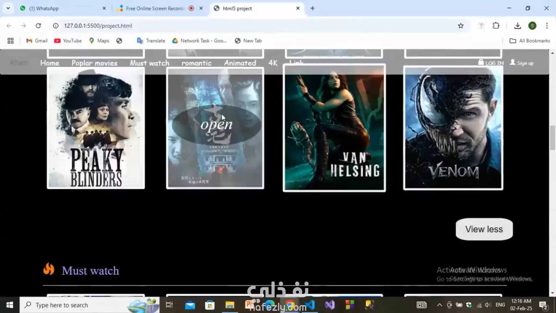This screenshot has height=313, width=556.
Task: Open All Bookmarks folder
Action: (x=530, y=41)
